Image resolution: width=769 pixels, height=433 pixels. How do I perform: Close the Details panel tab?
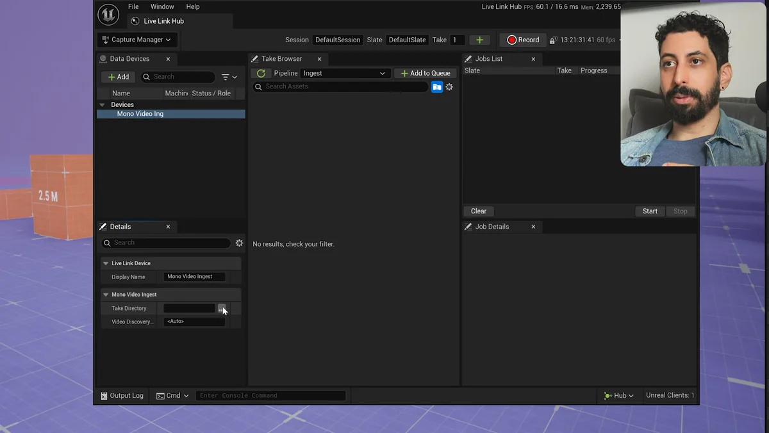(168, 227)
